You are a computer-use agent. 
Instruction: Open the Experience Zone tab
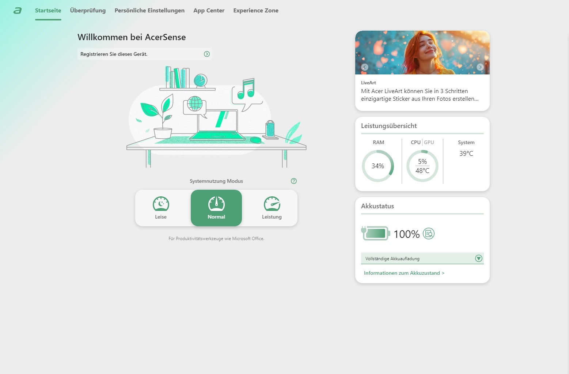tap(256, 11)
